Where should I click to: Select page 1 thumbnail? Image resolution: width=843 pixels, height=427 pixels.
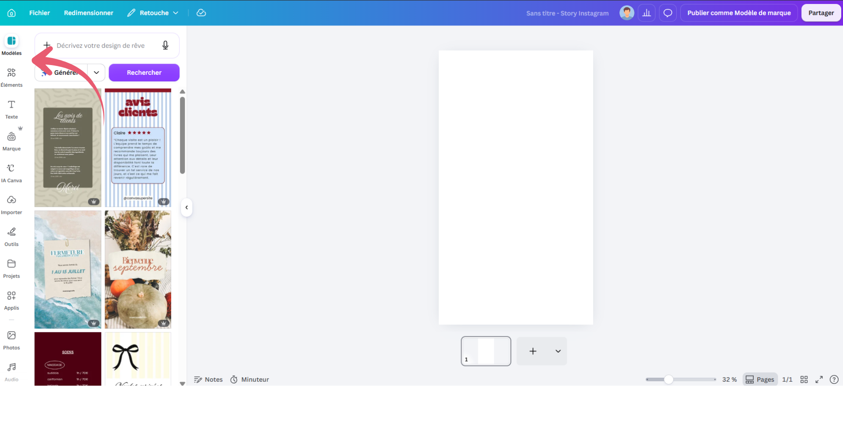coord(486,351)
